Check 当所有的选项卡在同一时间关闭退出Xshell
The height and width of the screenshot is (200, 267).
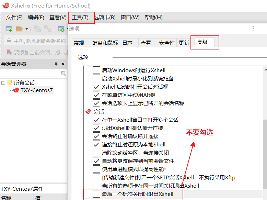[x=96, y=185]
